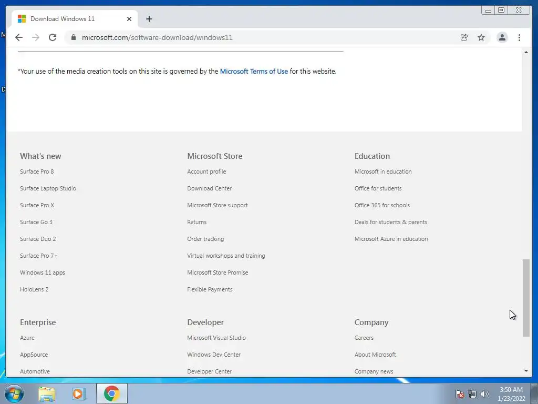Image resolution: width=538 pixels, height=404 pixels.
Task: Open the Surface Duo 2 link
Action: click(x=38, y=239)
